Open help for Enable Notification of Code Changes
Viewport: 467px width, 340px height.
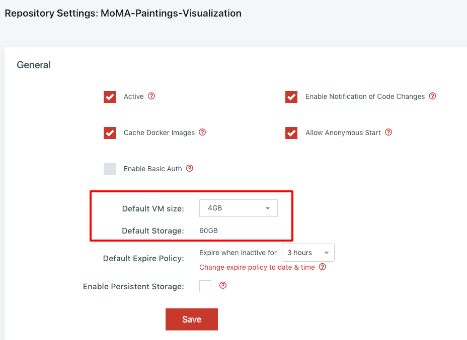432,96
